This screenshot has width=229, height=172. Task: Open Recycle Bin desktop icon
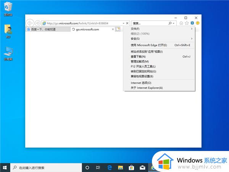click(x=8, y=9)
